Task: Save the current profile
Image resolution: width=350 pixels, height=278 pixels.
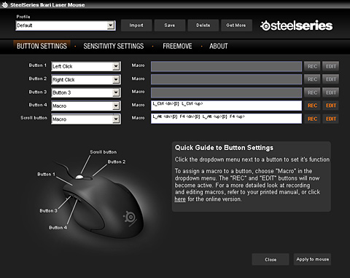Action: tap(170, 25)
